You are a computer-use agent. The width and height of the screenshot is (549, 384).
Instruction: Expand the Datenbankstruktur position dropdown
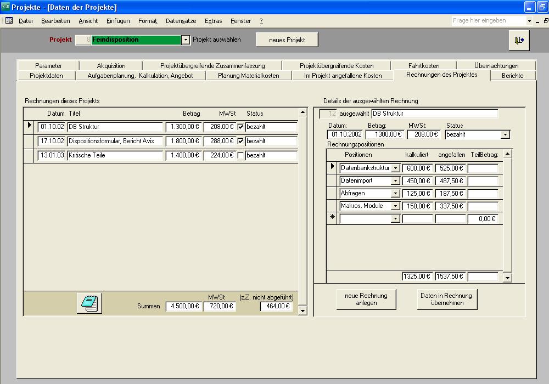(395, 168)
